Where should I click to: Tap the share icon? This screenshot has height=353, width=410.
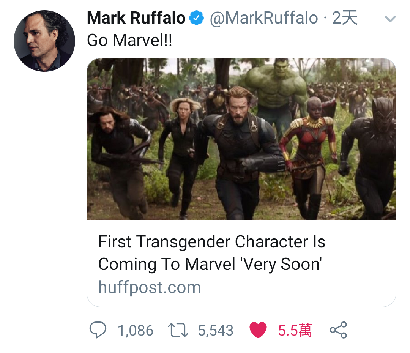coord(338,330)
